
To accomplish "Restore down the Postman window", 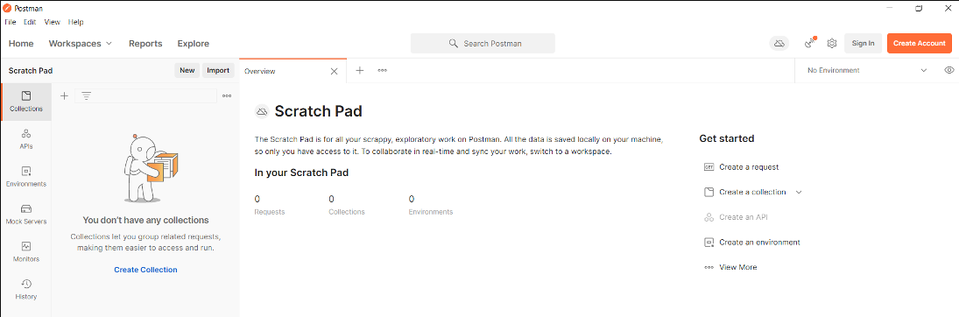I will click(919, 9).
